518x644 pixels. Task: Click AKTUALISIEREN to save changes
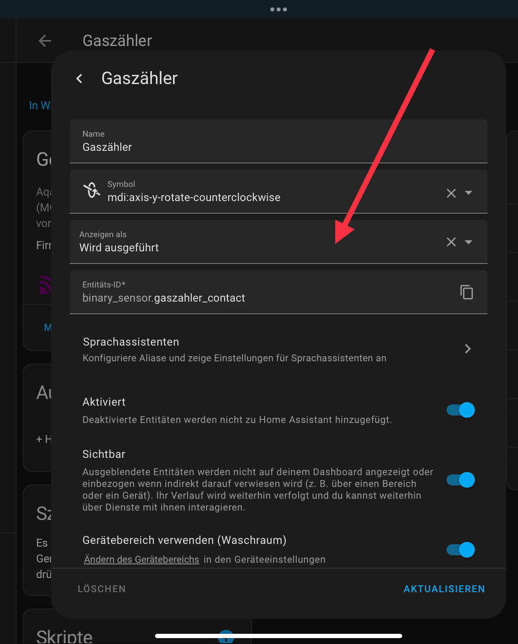coord(444,589)
